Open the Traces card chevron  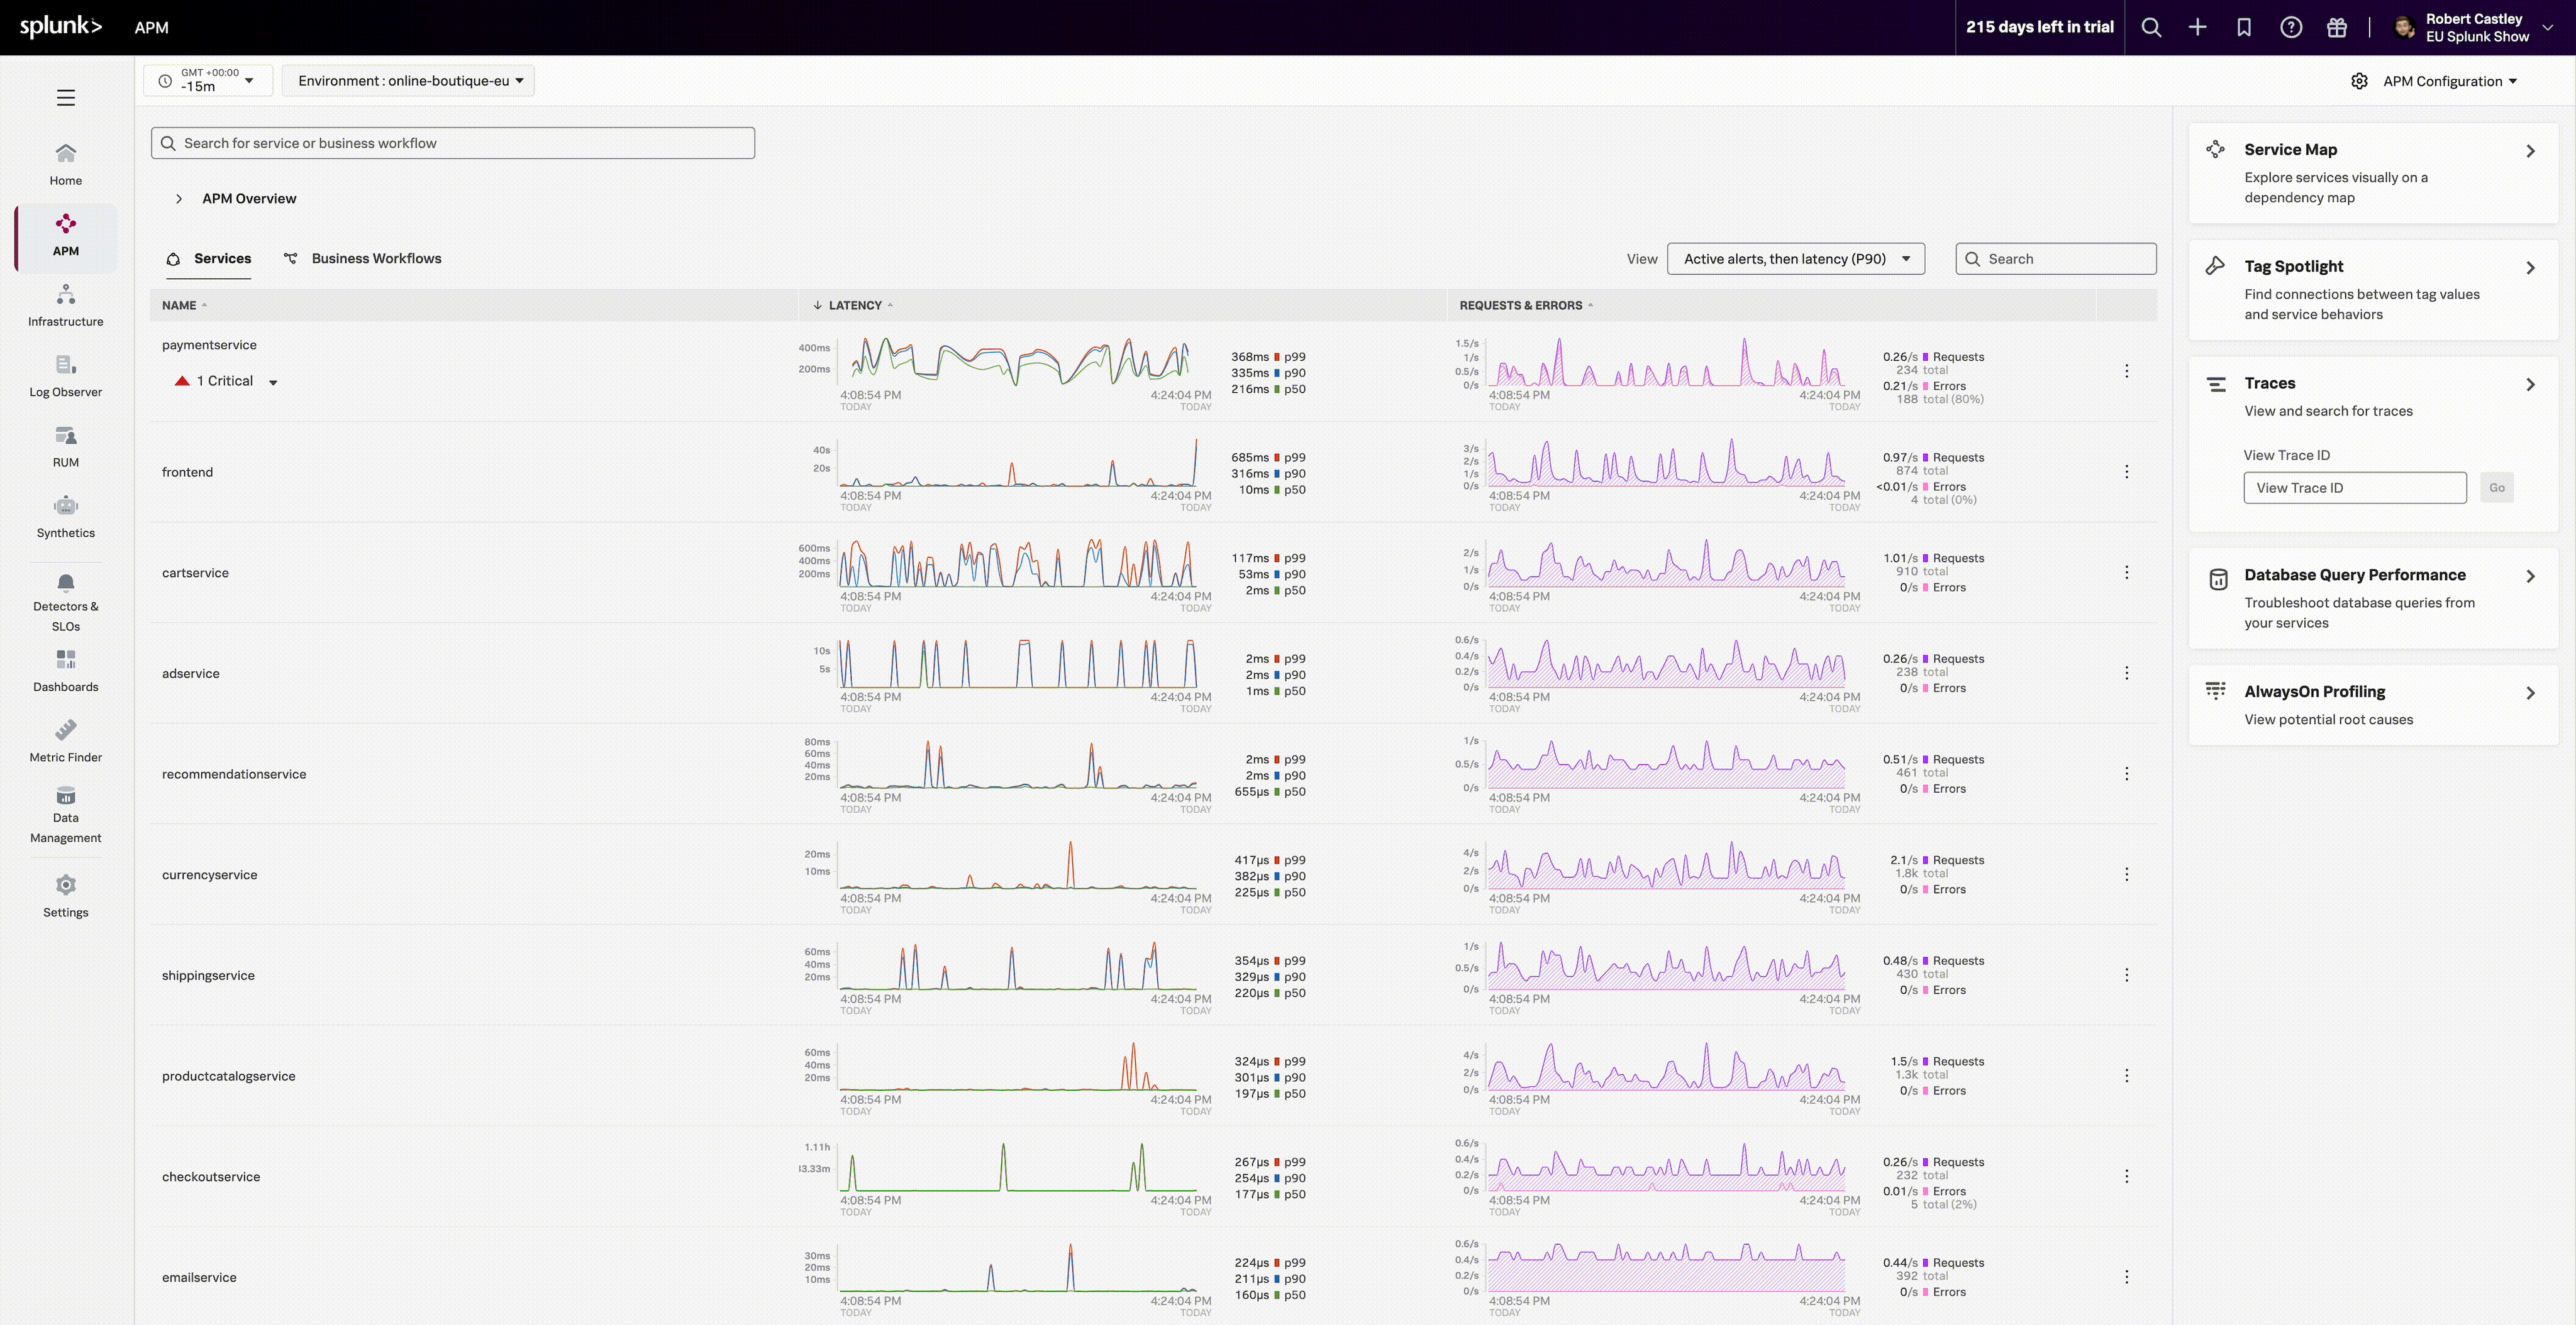click(2530, 385)
